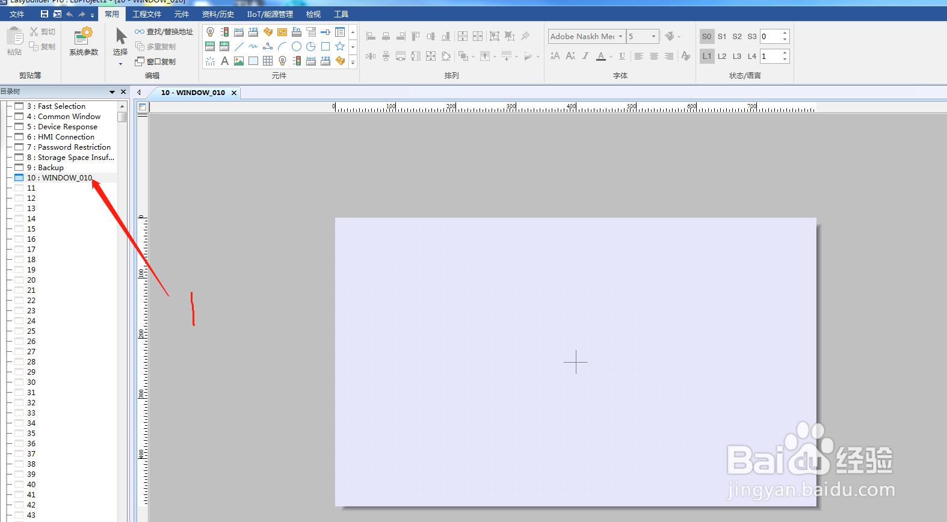Screen dimensions: 947x522
Task: Insert a Text object with A icon
Action: tap(224, 61)
